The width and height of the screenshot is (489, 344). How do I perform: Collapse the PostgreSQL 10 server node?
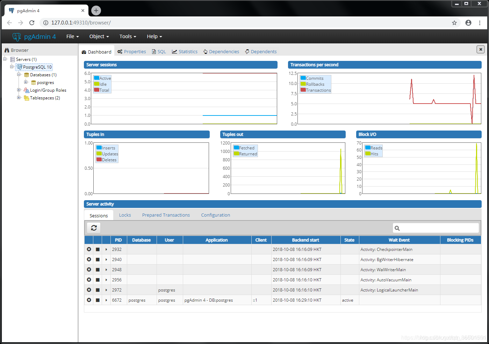12,67
